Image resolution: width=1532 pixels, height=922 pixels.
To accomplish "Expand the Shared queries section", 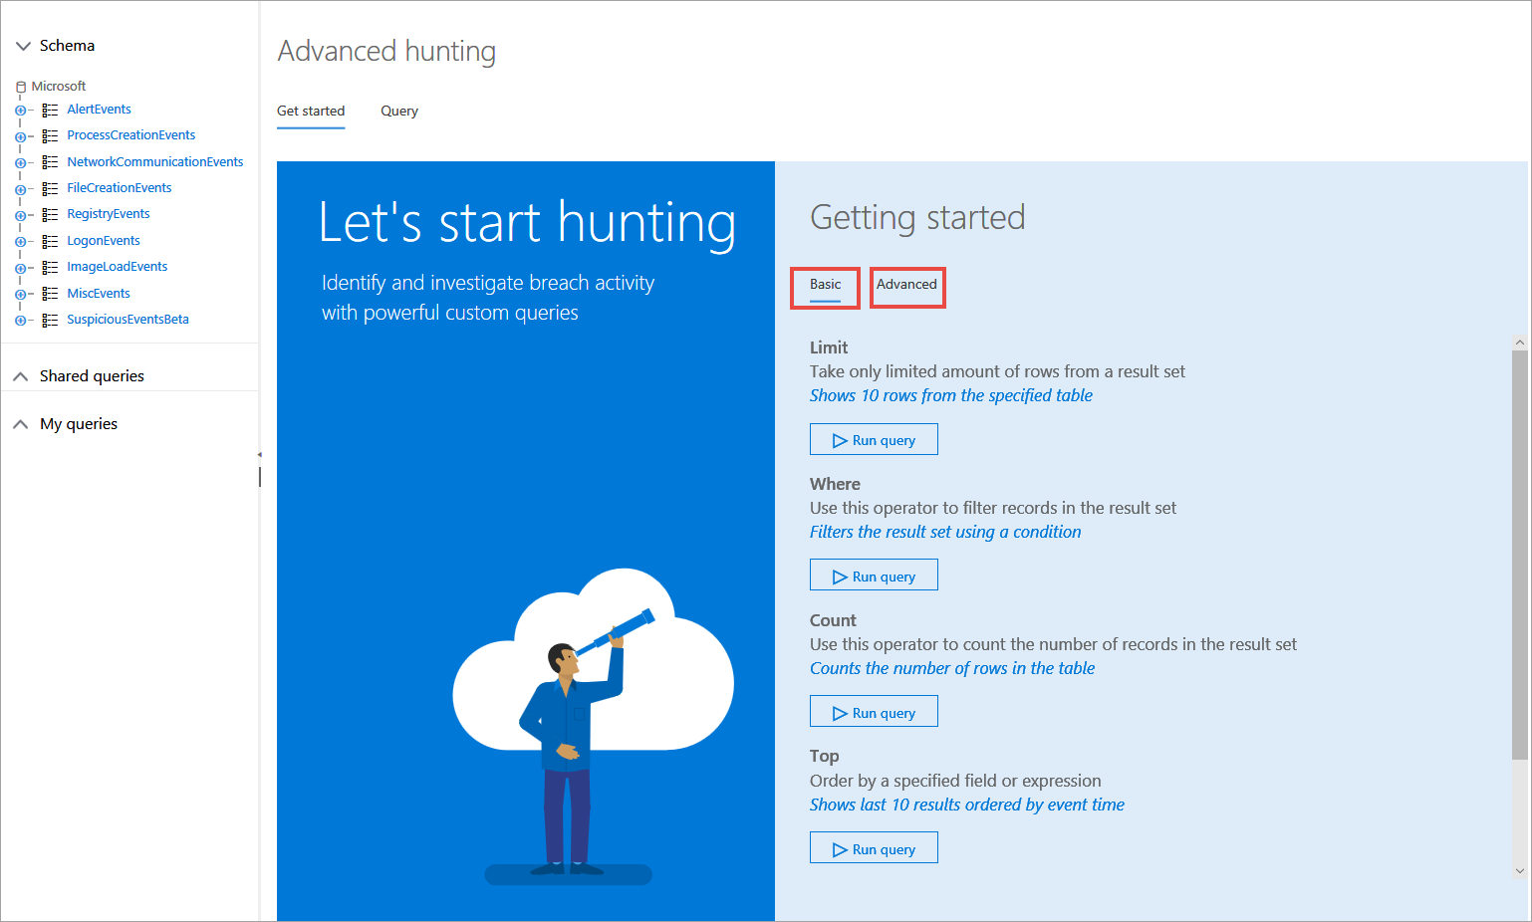I will tap(21, 376).
